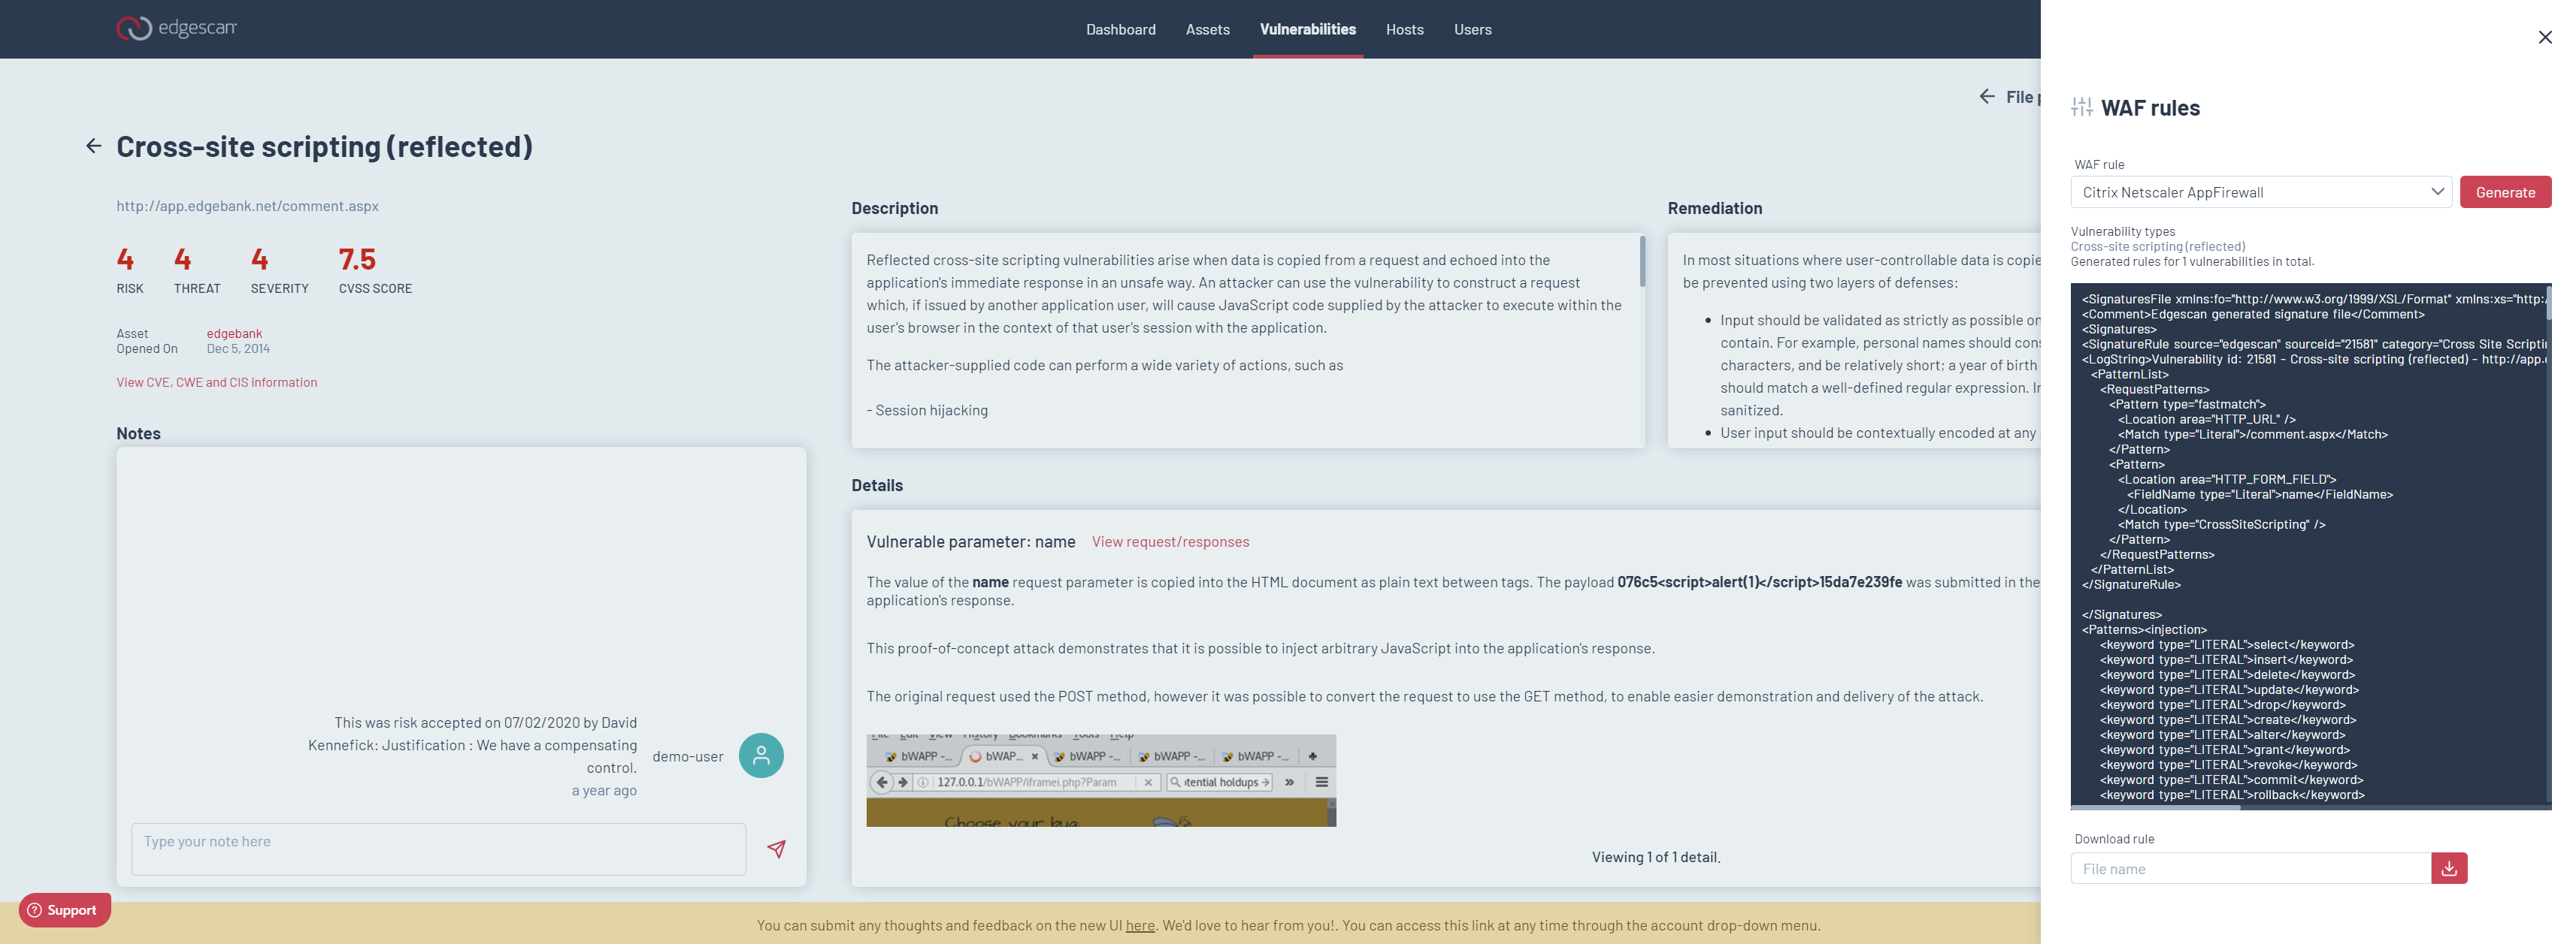Click the WAF rules sliders icon

click(2082, 108)
